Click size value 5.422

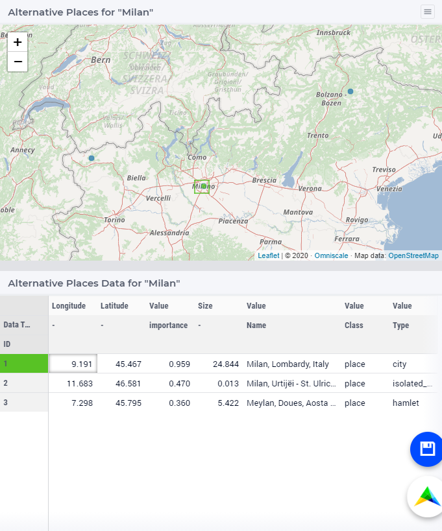coord(219,403)
